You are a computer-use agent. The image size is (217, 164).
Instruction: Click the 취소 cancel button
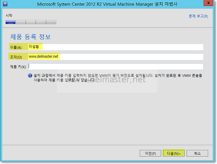click(x=197, y=153)
